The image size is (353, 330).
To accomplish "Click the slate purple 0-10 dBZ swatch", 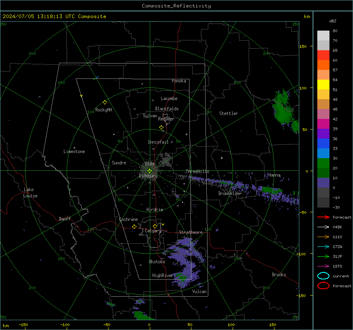I will coord(323,182).
